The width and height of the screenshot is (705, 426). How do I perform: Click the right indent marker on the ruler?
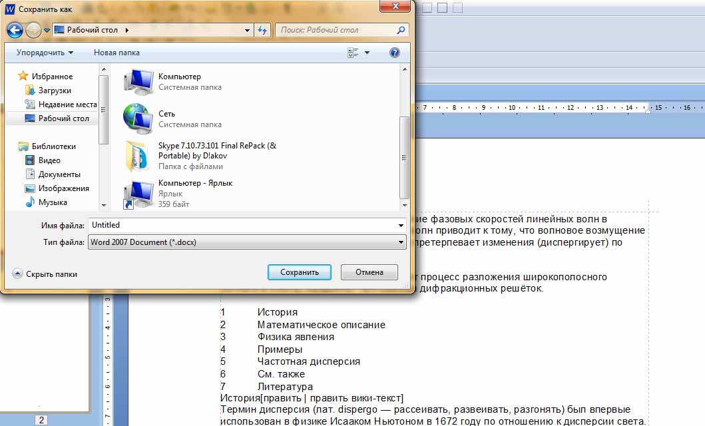coord(648,110)
